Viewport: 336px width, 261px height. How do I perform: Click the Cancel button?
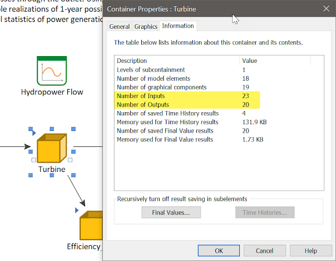[x=265, y=251]
